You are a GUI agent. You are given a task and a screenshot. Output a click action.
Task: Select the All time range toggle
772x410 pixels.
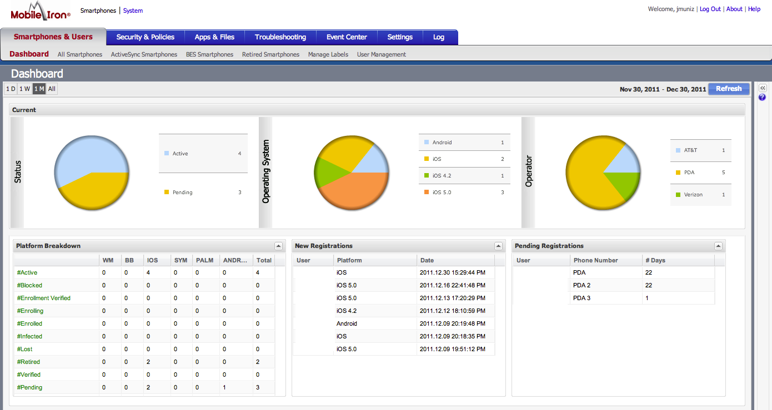52,89
